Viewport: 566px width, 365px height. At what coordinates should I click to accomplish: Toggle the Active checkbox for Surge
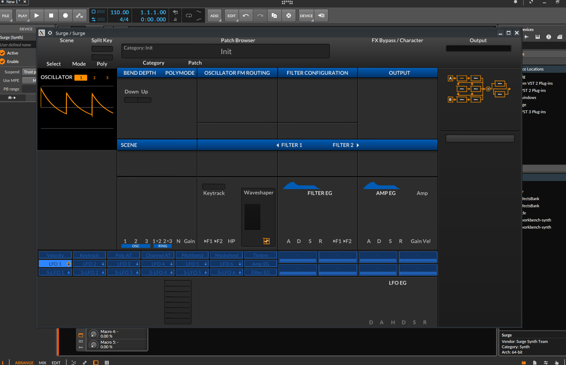tap(2, 53)
